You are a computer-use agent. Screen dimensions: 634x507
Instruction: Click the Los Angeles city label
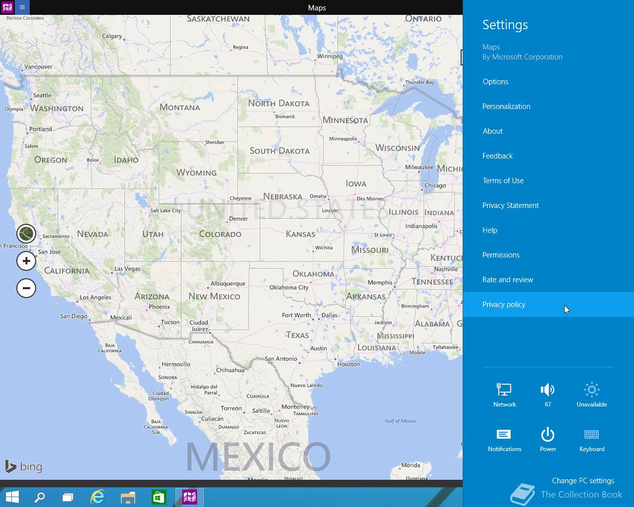pos(96,298)
